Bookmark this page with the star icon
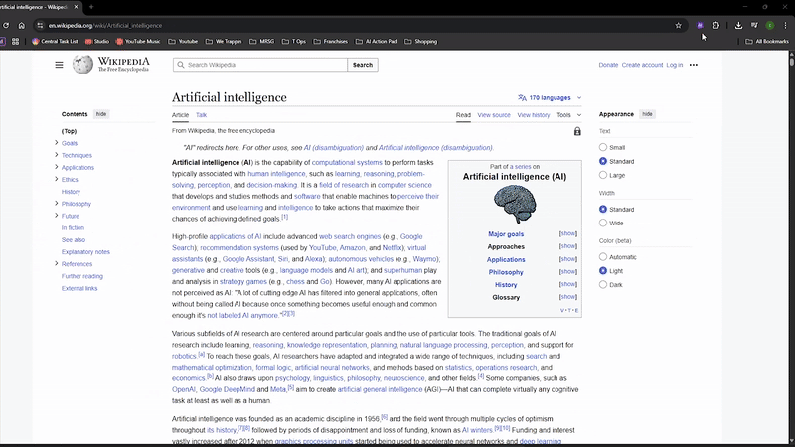Screen dimensions: 795x447 [x=679, y=25]
